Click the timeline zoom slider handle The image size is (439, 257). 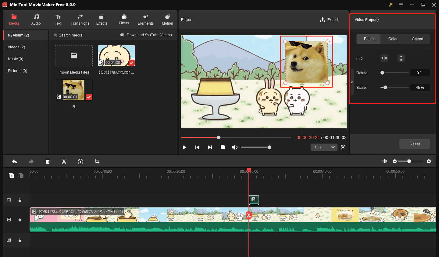409,161
